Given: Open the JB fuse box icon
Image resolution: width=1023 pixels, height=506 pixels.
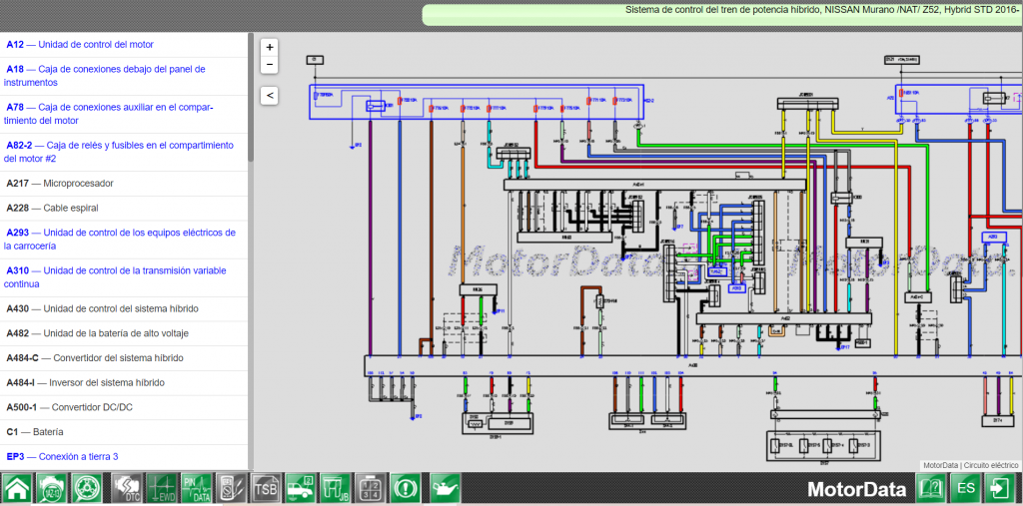Looking at the screenshot, I should click(336, 488).
